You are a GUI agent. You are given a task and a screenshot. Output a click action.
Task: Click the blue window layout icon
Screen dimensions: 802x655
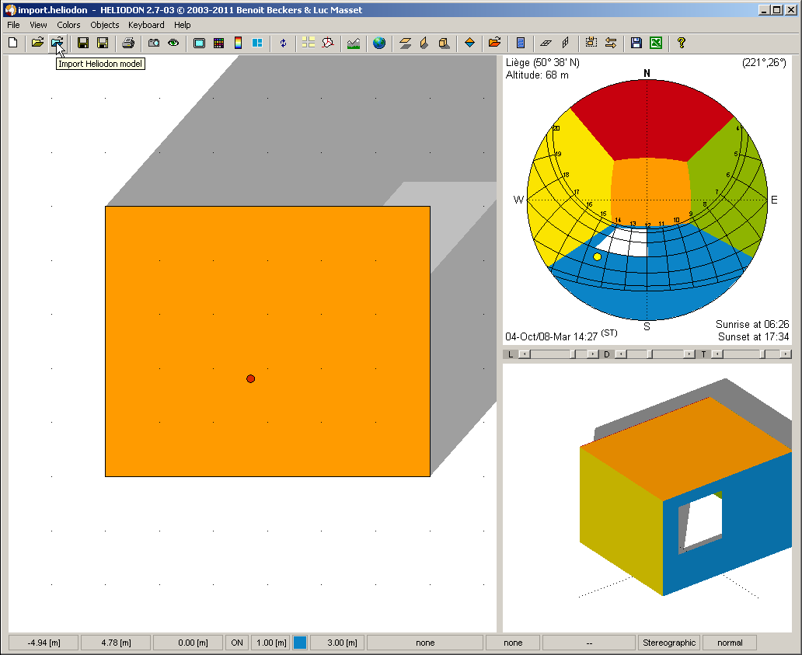(257, 43)
